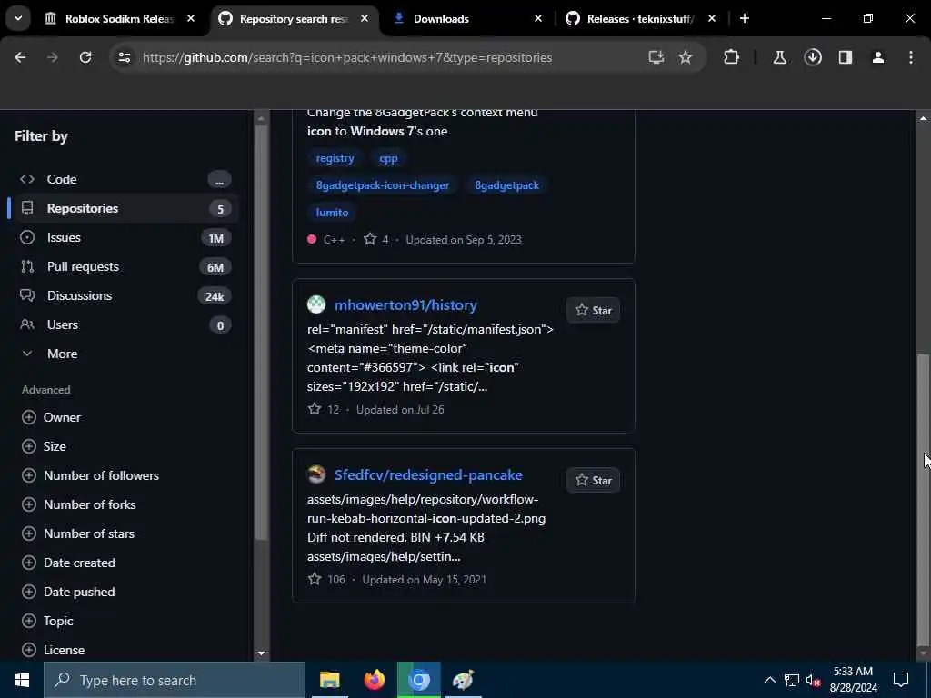Image resolution: width=931 pixels, height=698 pixels.
Task: Star the mhowerton91/history repository
Action: coord(593,311)
